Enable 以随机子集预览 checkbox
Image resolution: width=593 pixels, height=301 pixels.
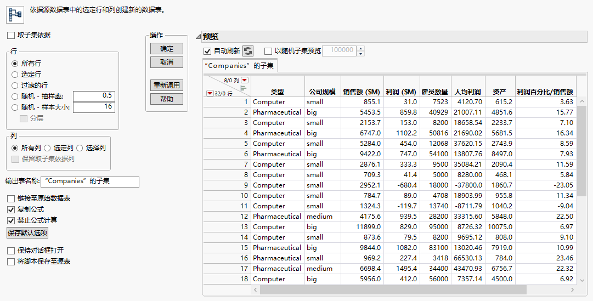(268, 51)
